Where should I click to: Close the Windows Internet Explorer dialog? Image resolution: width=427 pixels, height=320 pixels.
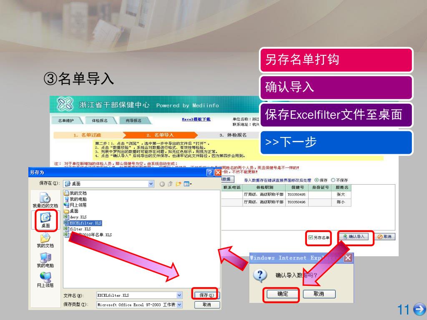[x=348, y=257]
